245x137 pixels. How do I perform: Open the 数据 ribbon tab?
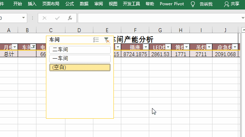coord(84,4)
